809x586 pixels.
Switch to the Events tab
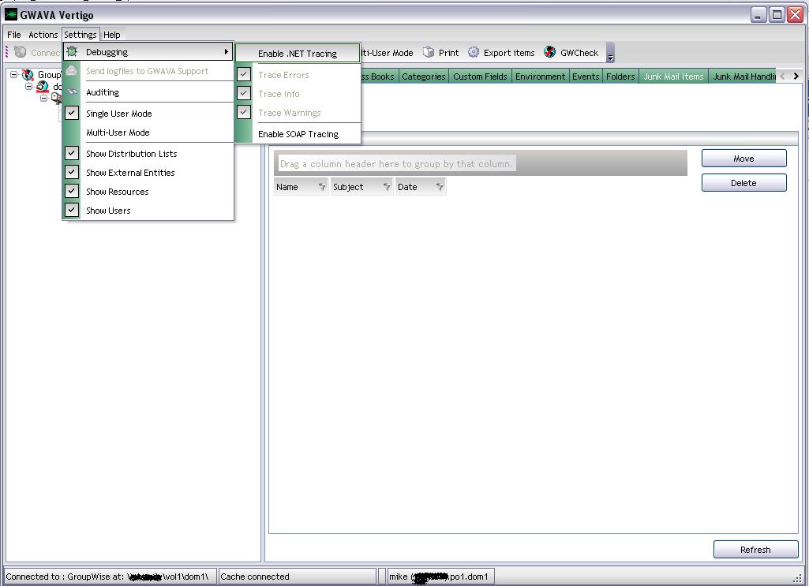tap(586, 77)
